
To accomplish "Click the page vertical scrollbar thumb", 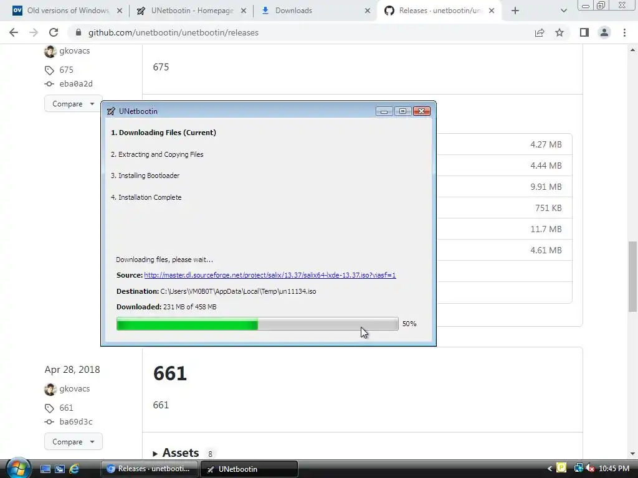I will (x=632, y=276).
